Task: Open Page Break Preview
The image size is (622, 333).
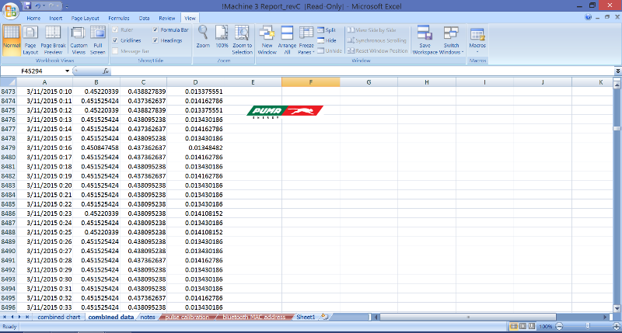Action: coord(53,40)
